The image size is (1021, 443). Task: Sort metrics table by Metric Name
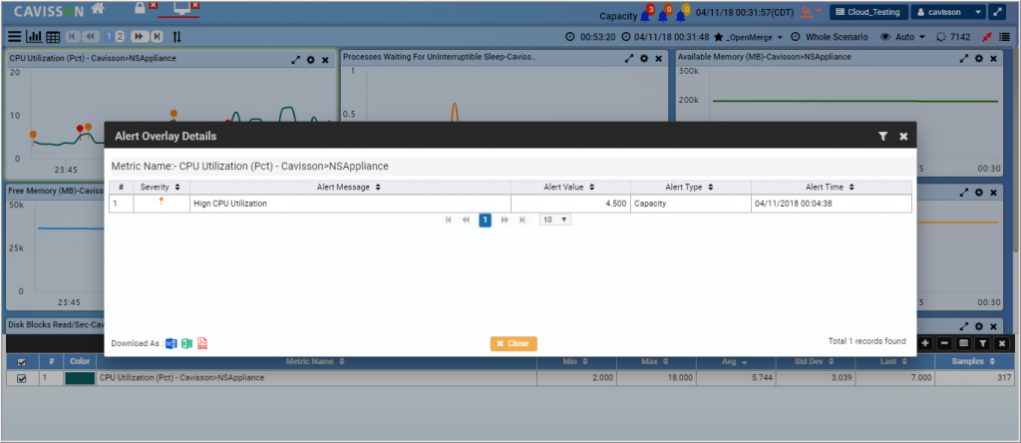315,361
